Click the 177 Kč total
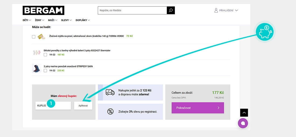The width and height of the screenshot is (296, 137). [218, 93]
